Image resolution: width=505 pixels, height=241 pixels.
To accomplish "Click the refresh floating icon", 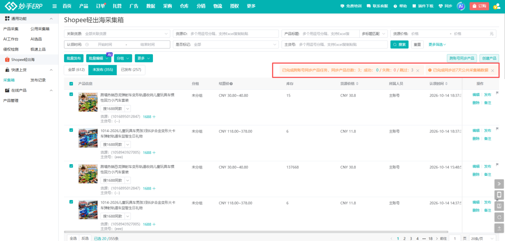I will [x=499, y=217].
